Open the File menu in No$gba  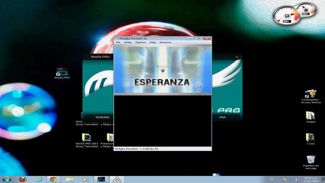pos(118,42)
